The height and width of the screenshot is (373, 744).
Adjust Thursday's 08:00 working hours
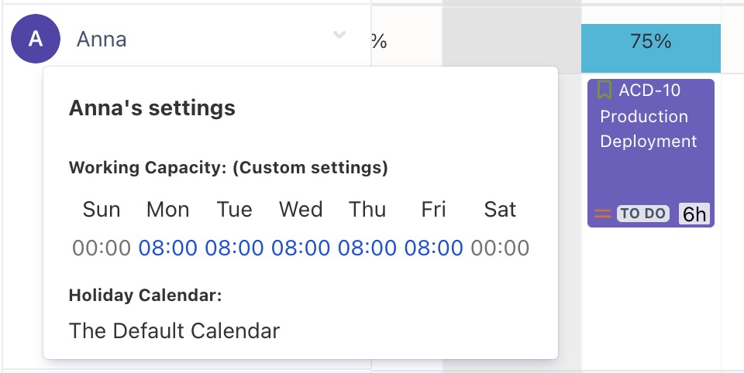[367, 248]
